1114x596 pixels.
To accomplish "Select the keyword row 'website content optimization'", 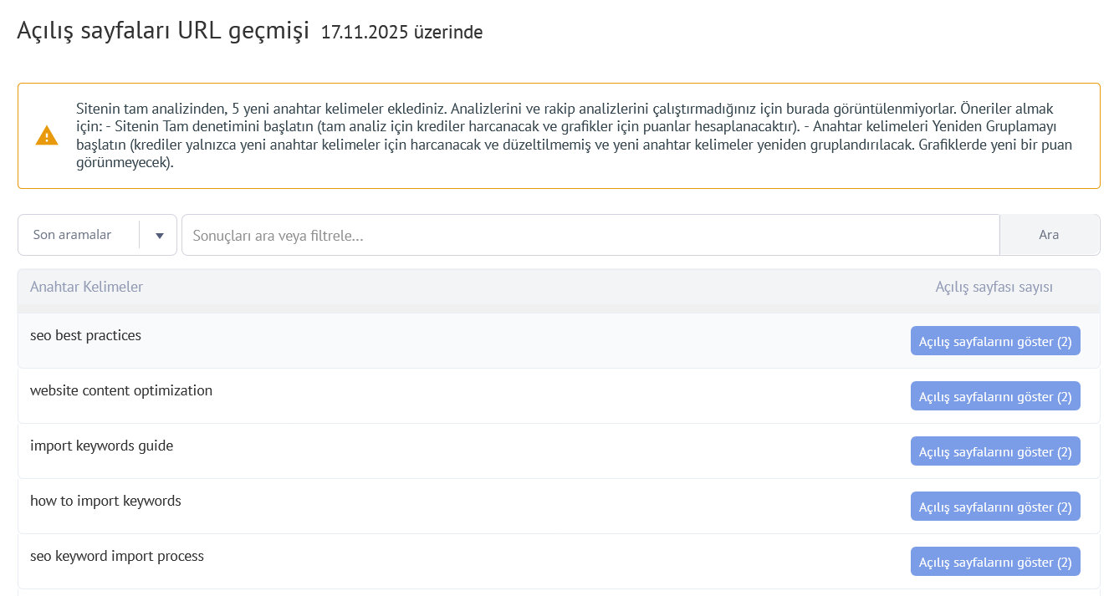I will pyautogui.click(x=121, y=390).
